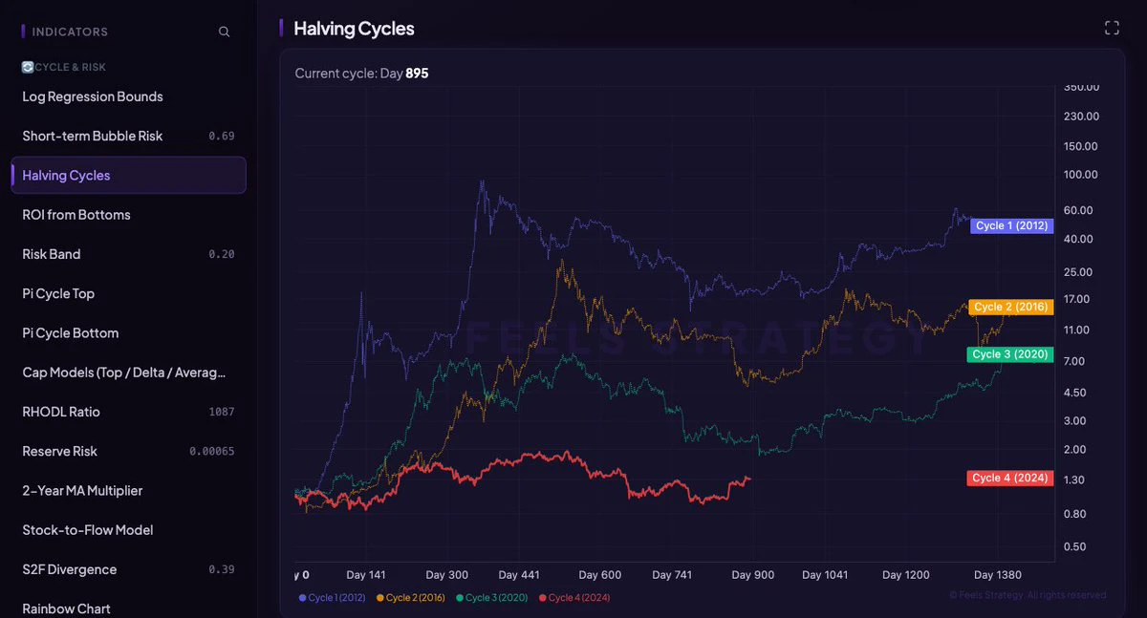
Task: Open ROI from Bottoms indicator
Action: pyautogui.click(x=128, y=215)
